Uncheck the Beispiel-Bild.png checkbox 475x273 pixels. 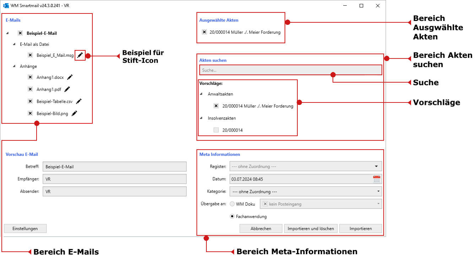[x=30, y=113]
